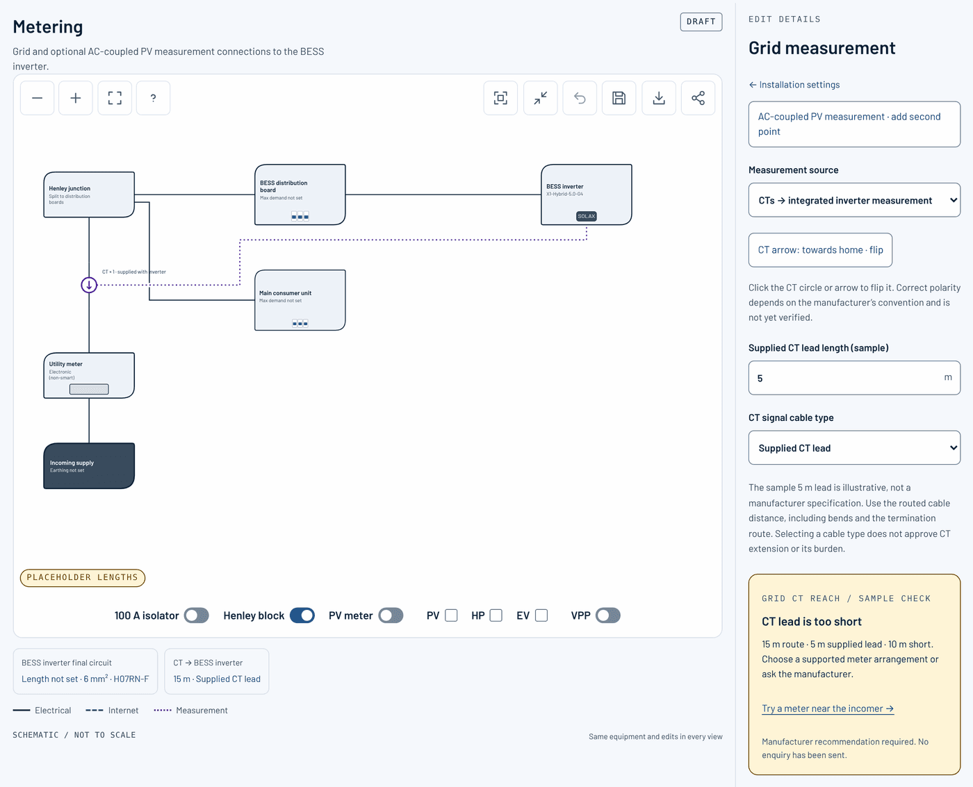Click the PLACEHOLDER LENGTHS badge
The image size is (973, 787).
click(x=83, y=578)
